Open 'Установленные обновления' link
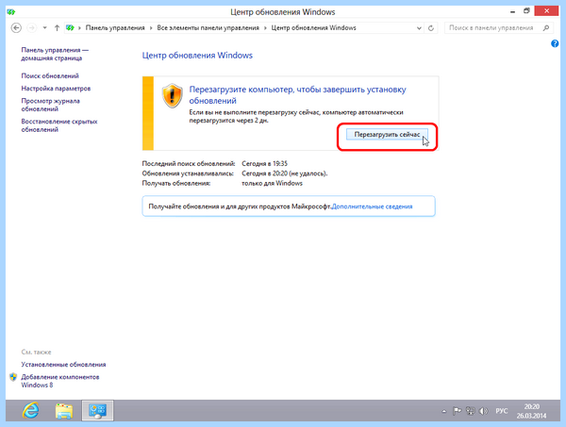The height and width of the screenshot is (427, 566). click(x=63, y=365)
